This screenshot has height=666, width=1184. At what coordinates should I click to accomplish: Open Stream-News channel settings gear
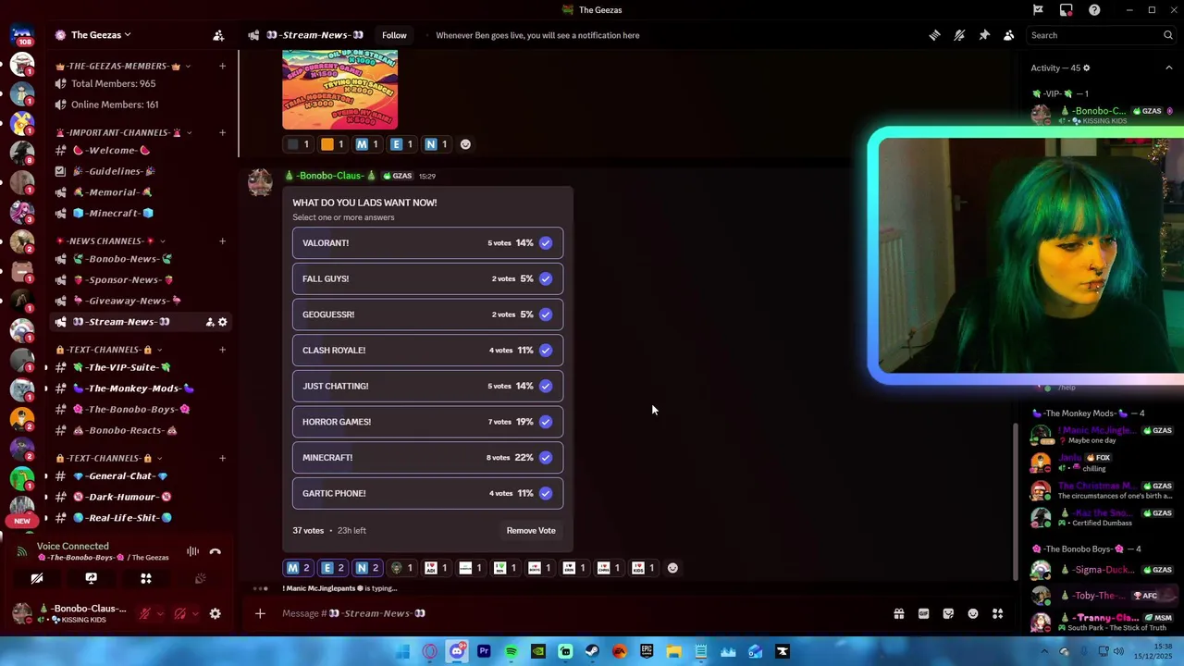(223, 322)
